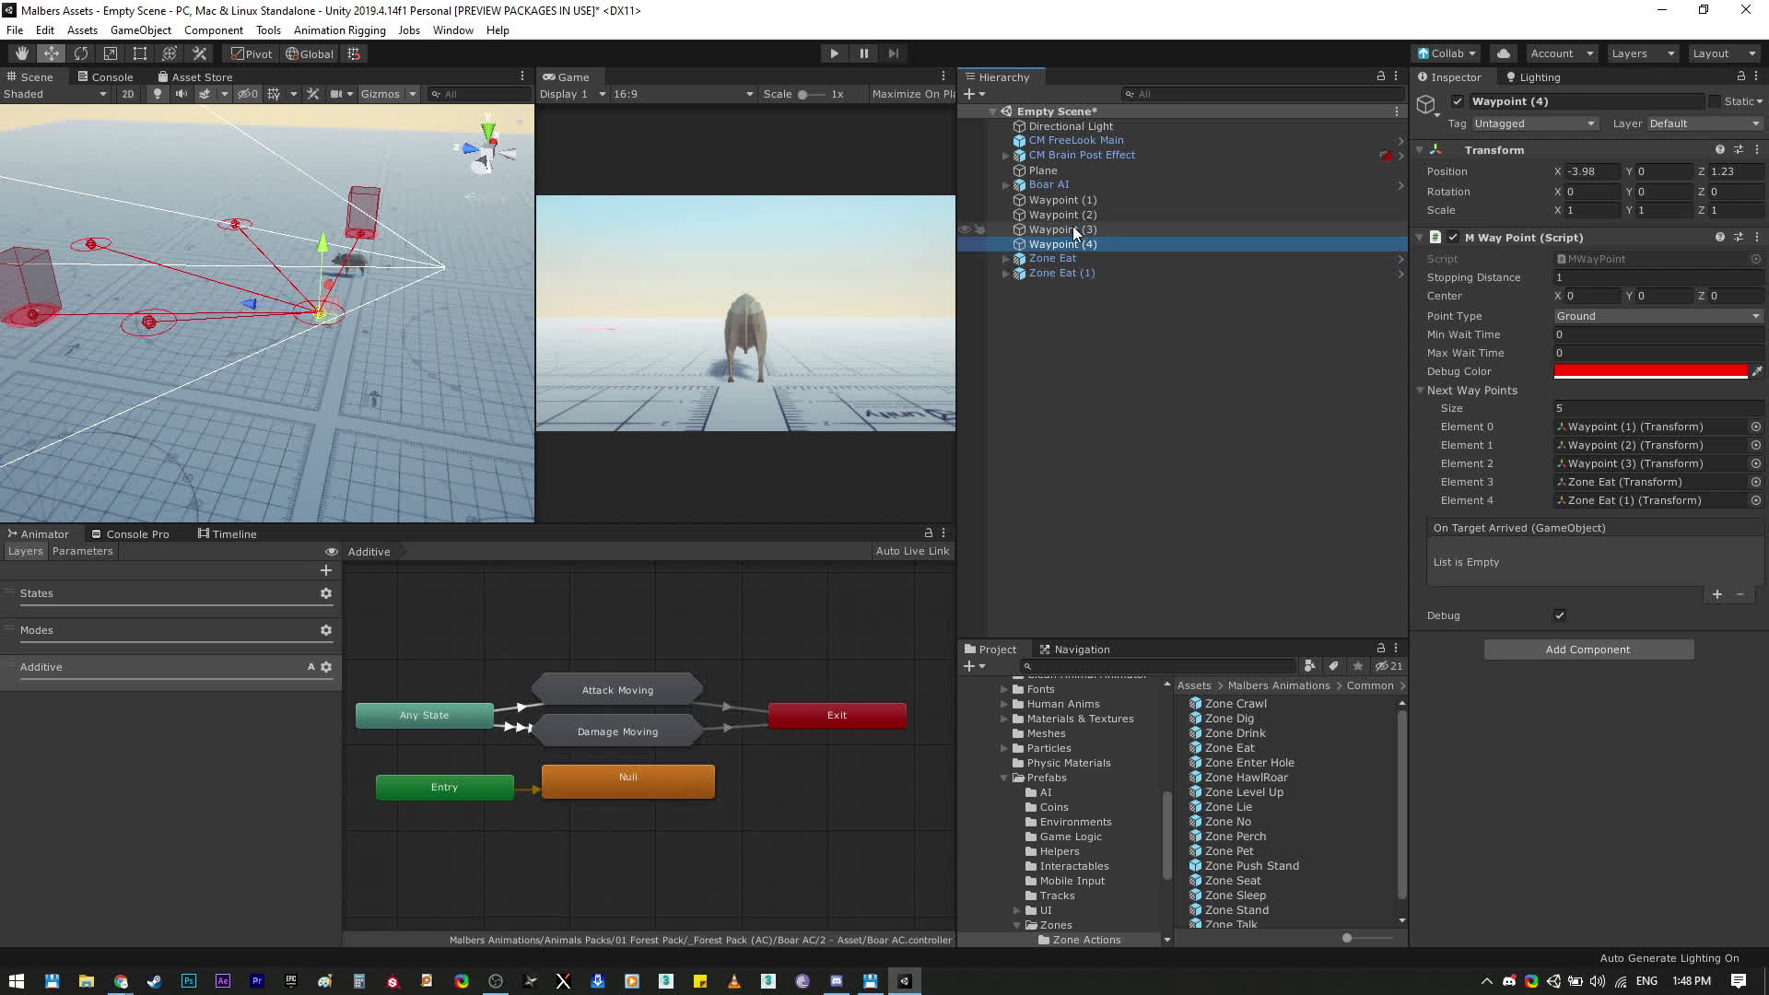Screen dimensions: 1769x995
Task: Expand the Boar AI hierarchy item
Action: click(1005, 185)
